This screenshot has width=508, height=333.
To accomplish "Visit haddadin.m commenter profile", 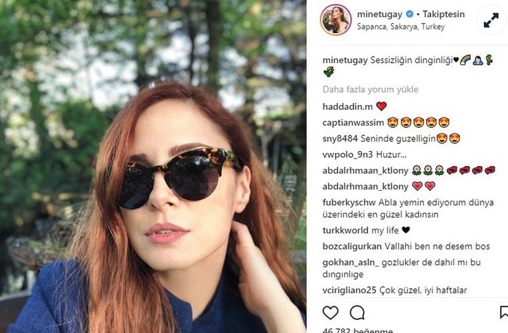I will pyautogui.click(x=347, y=106).
